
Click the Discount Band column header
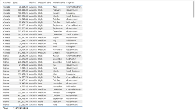[45, 3]
